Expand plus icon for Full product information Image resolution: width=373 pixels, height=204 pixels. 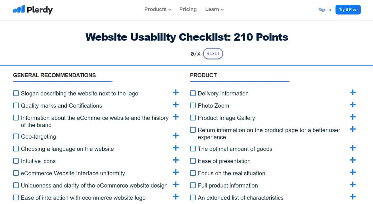tap(353, 184)
